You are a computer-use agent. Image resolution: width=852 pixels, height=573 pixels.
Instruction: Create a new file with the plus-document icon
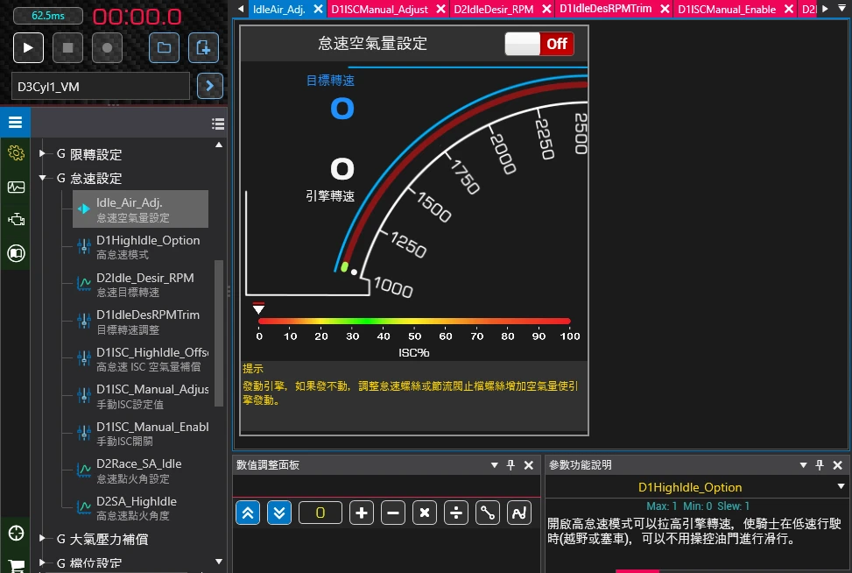[203, 48]
